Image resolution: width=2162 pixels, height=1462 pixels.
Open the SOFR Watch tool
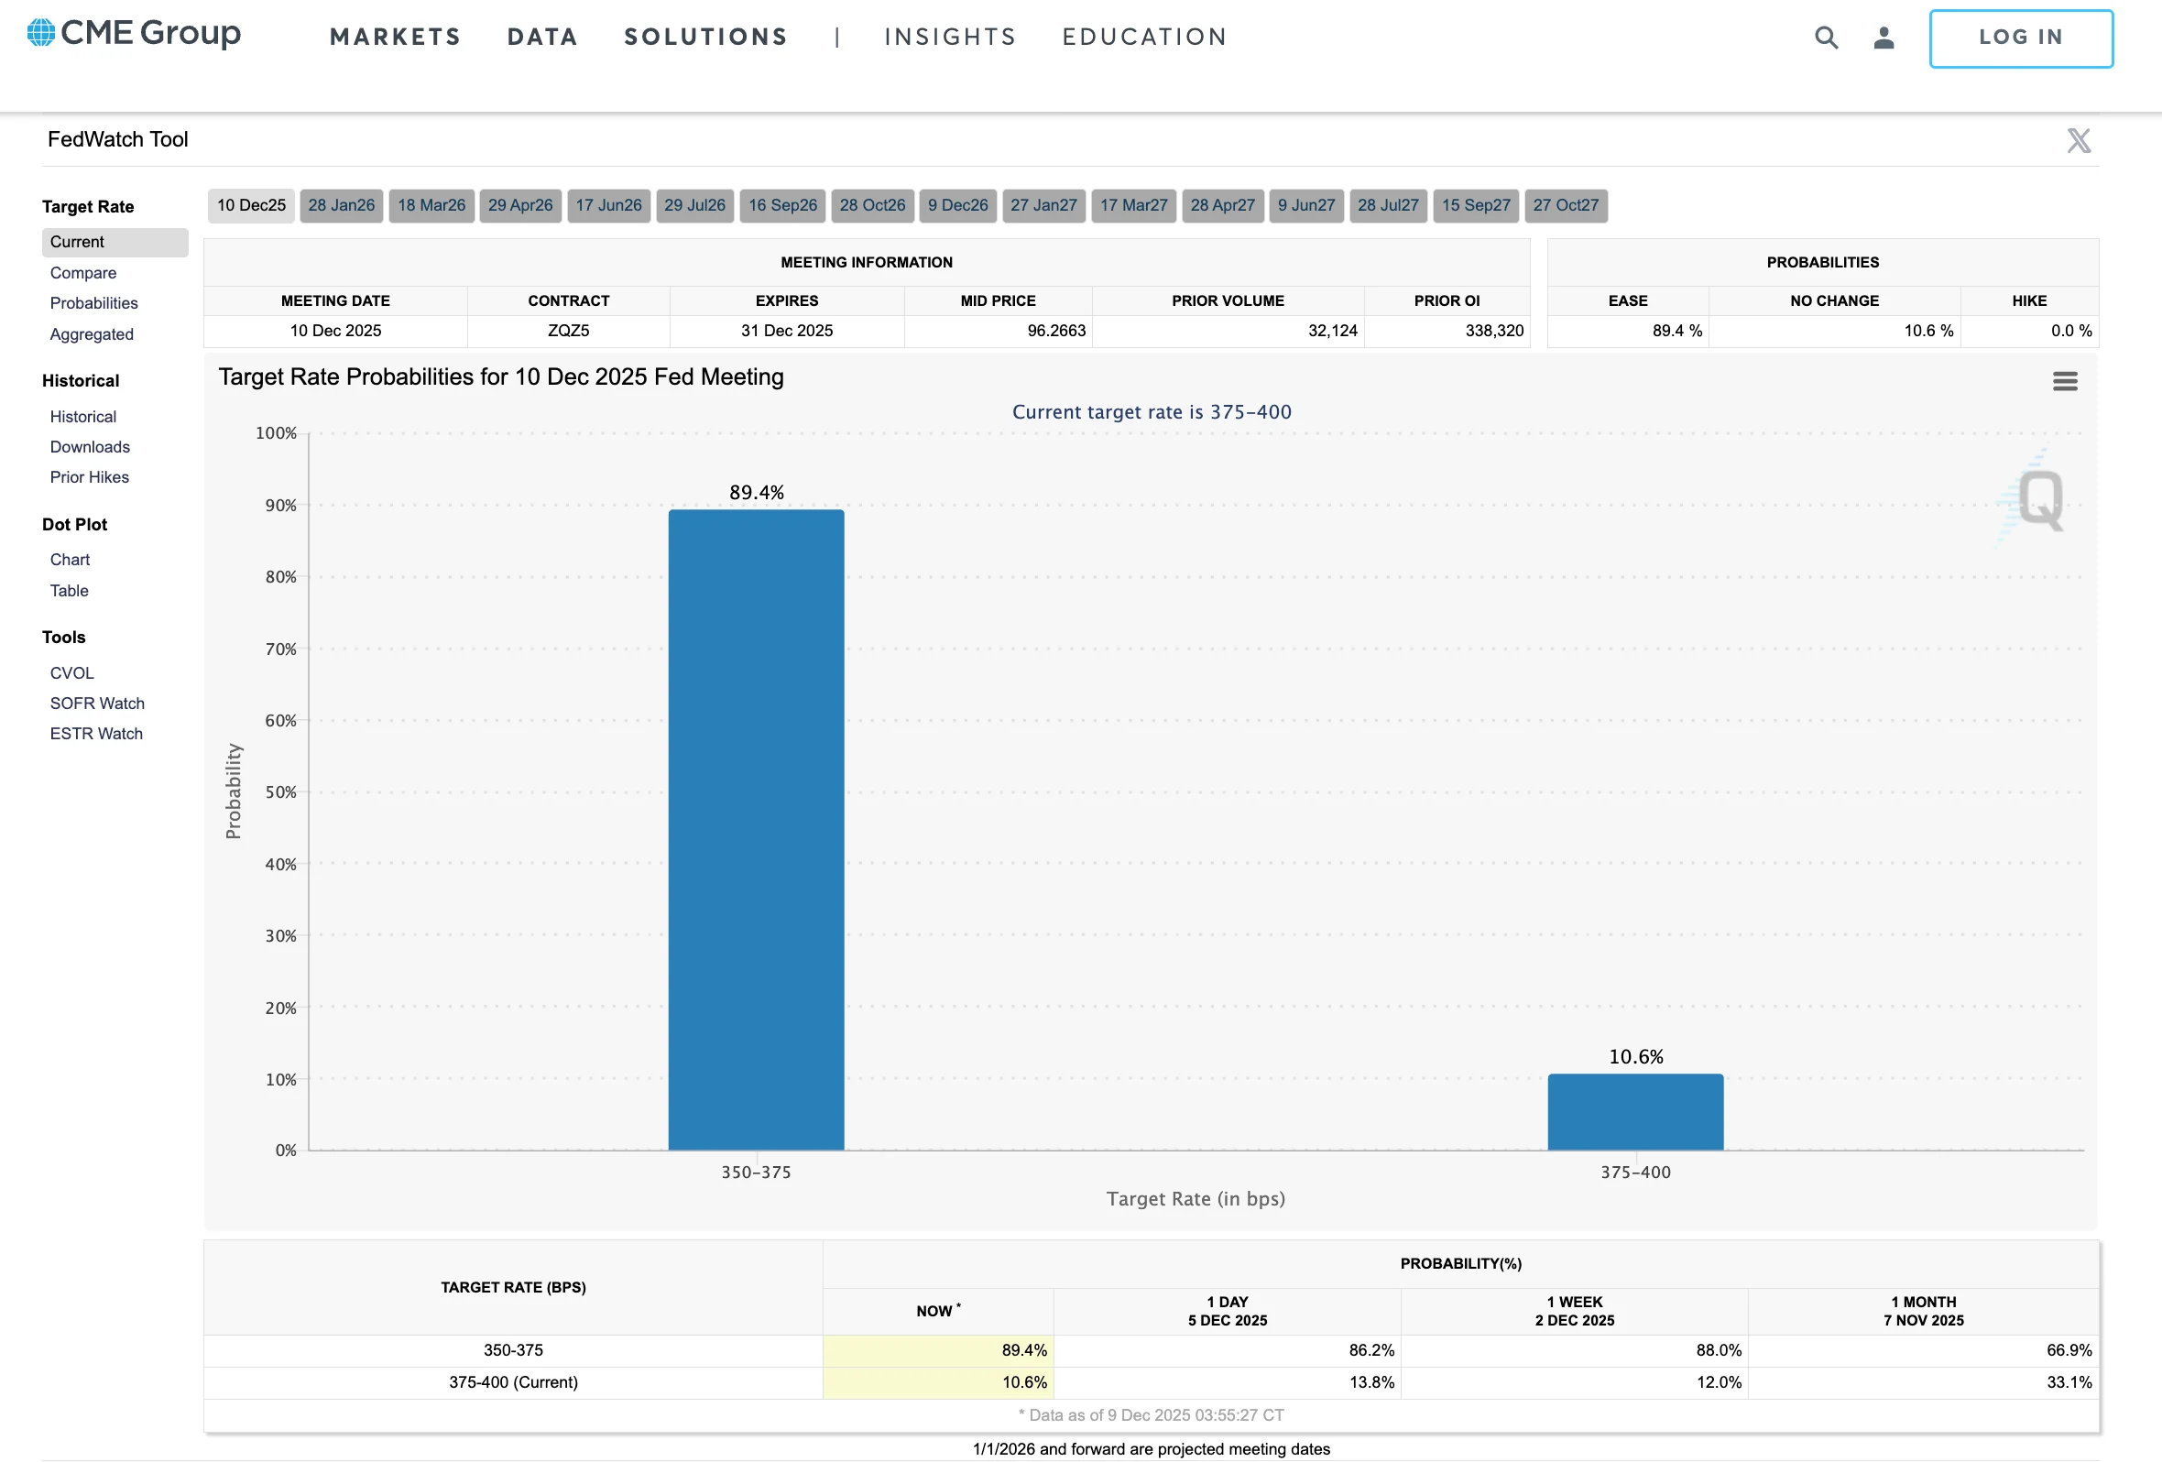[x=97, y=704]
